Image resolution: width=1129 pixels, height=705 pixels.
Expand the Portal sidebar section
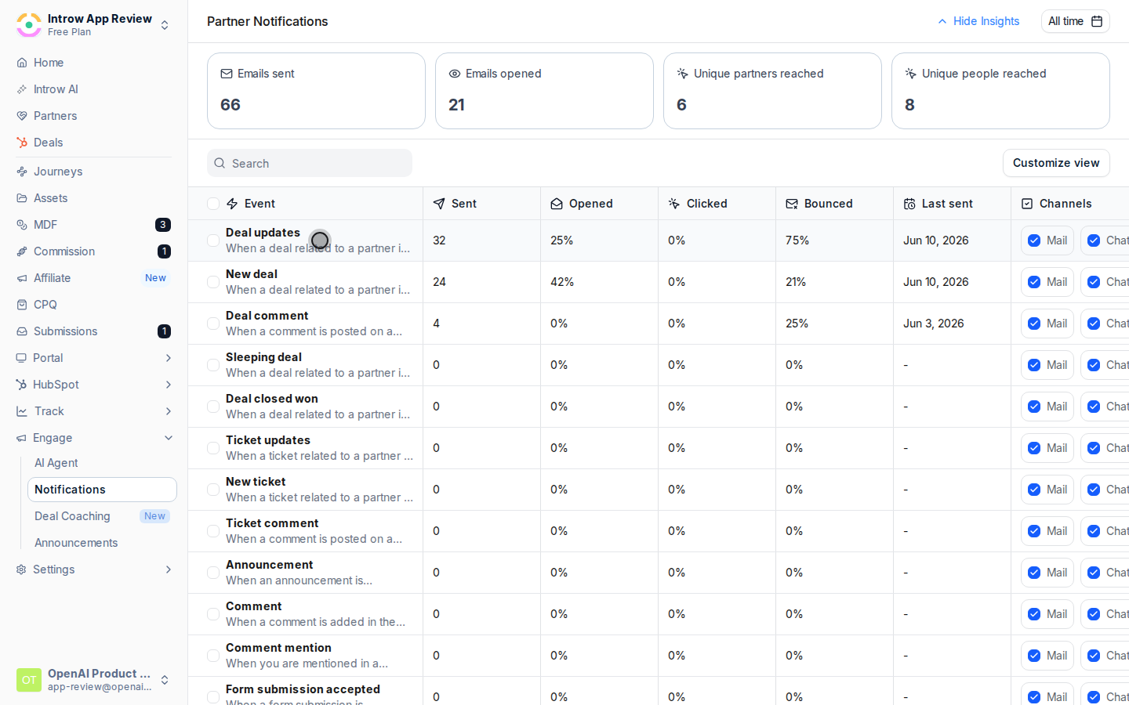pos(169,358)
